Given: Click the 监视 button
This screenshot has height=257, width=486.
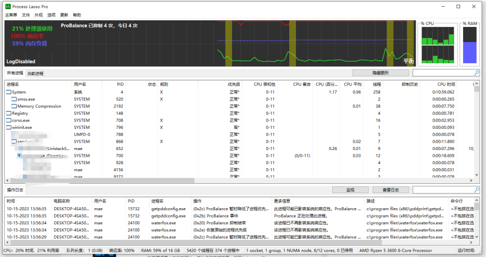Looking at the screenshot, I should coord(350,190).
